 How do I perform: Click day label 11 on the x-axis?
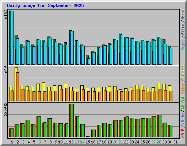pyautogui.click(x=66, y=142)
